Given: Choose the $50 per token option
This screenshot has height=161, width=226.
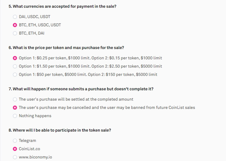Looking at the screenshot, I should 15,75.
